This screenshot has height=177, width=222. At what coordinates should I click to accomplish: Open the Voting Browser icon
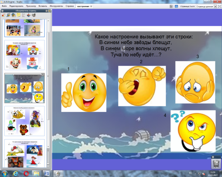click(x=34, y=15)
